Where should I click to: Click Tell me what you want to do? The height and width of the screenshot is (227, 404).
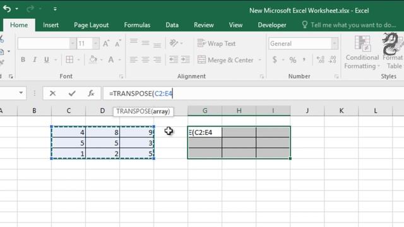point(349,25)
